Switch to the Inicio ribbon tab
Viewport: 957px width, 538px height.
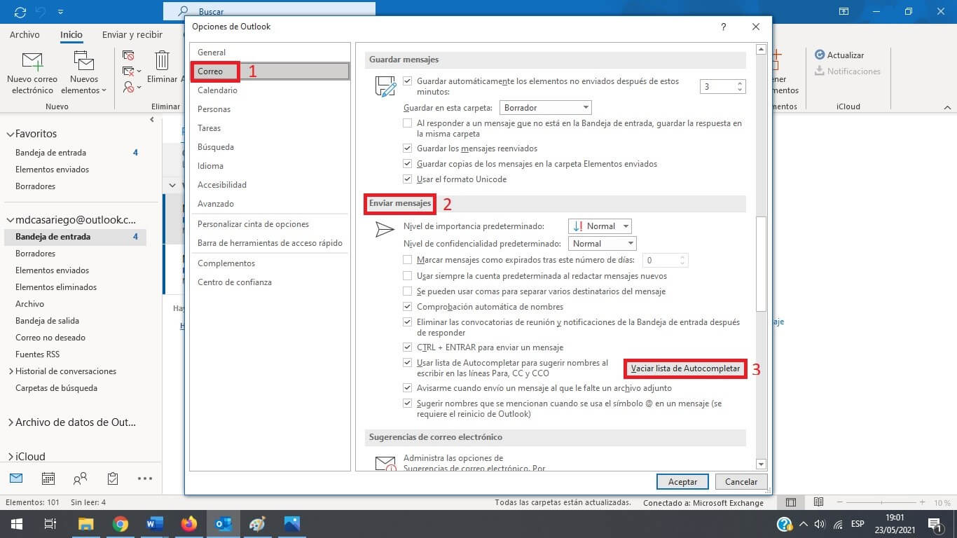(x=71, y=35)
